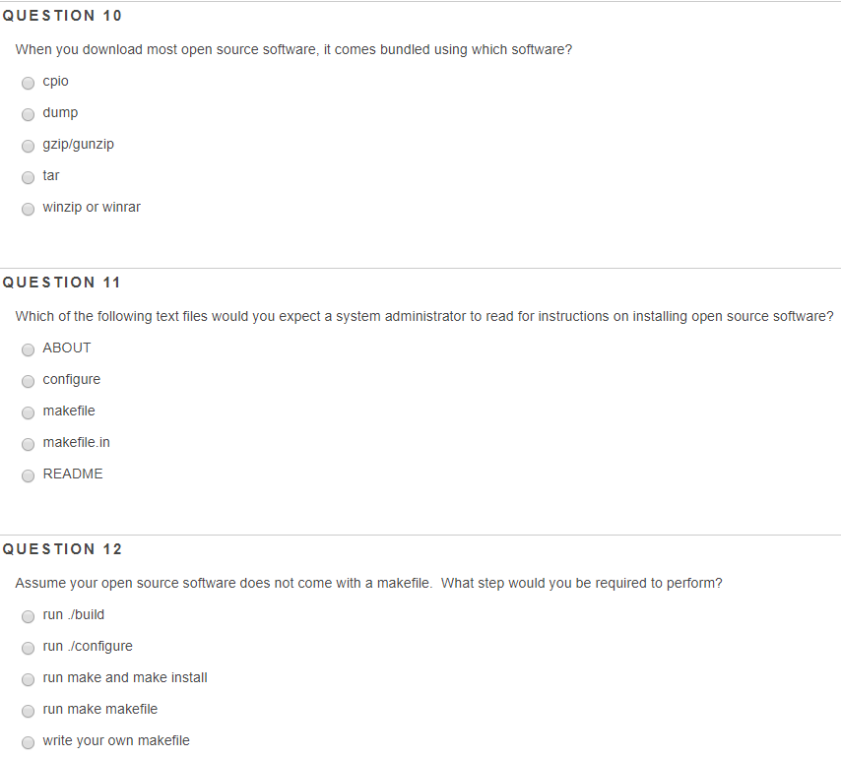
Task: Choose the run ./configure option
Action: [x=28, y=648]
